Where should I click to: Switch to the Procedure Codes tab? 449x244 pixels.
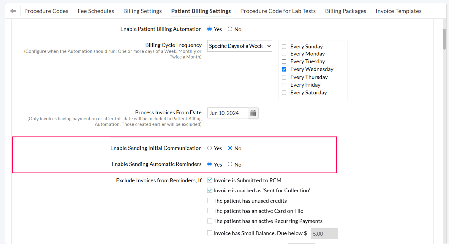(x=46, y=11)
